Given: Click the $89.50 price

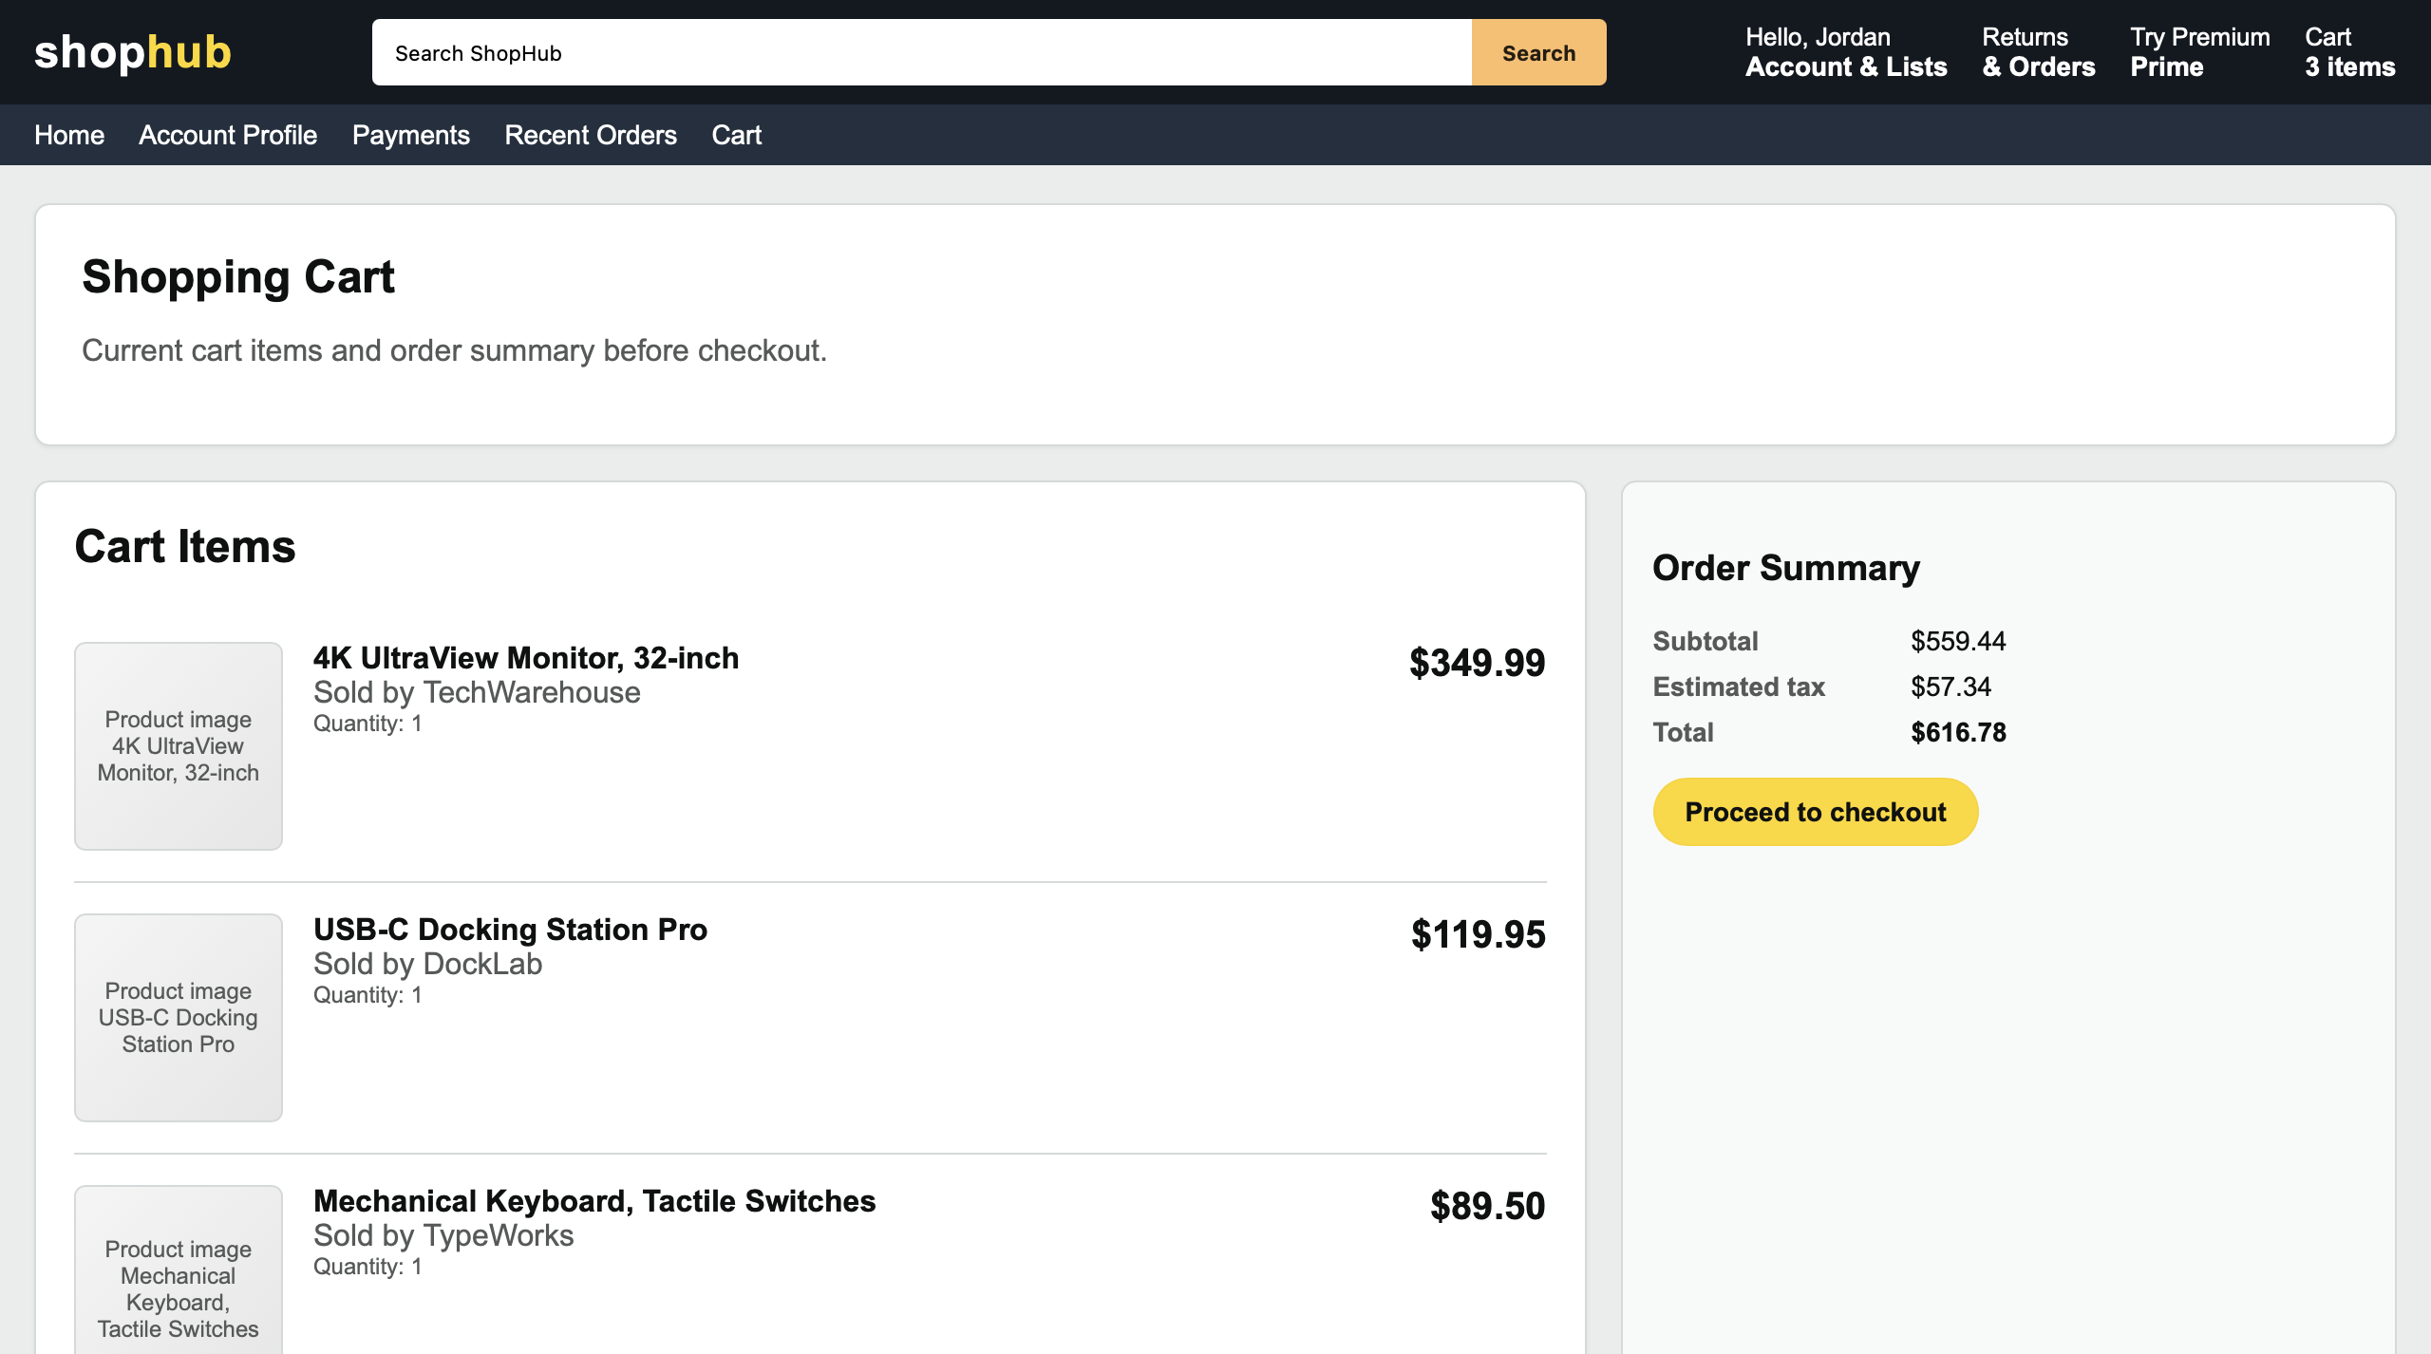Looking at the screenshot, I should [1487, 1206].
